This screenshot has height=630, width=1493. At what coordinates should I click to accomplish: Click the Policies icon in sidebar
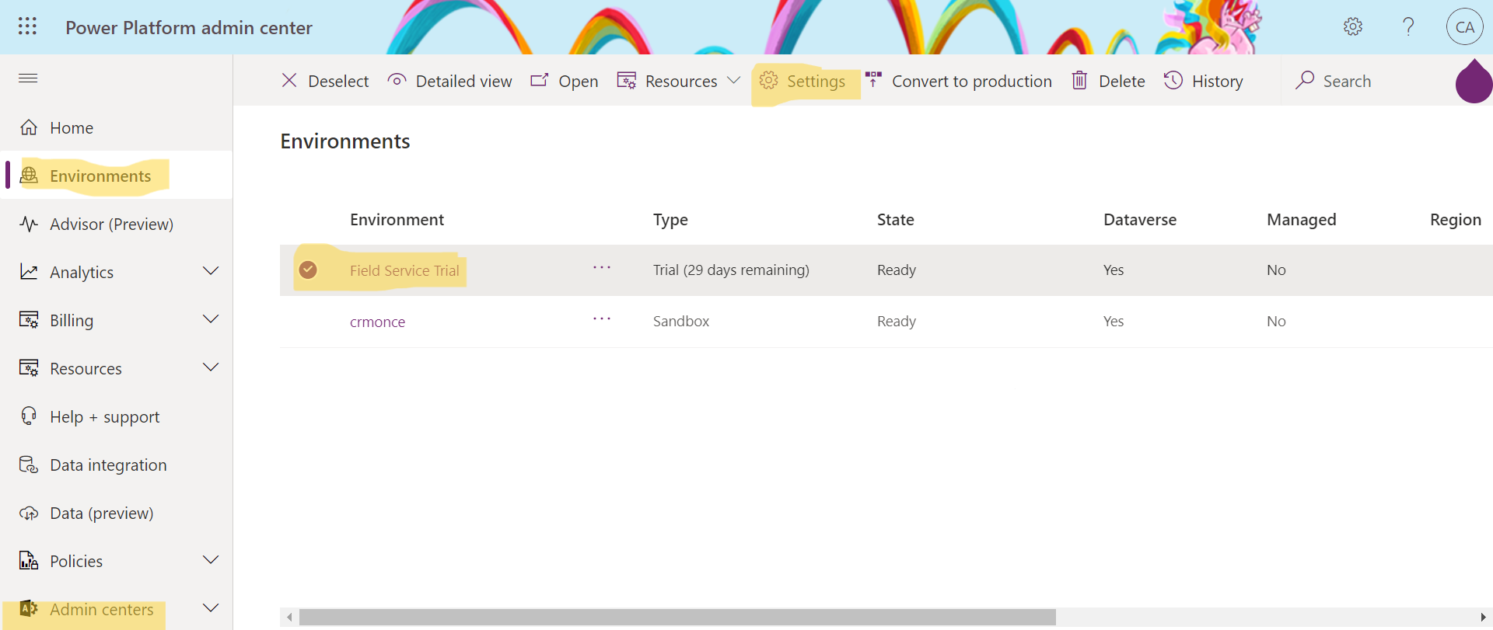29,561
